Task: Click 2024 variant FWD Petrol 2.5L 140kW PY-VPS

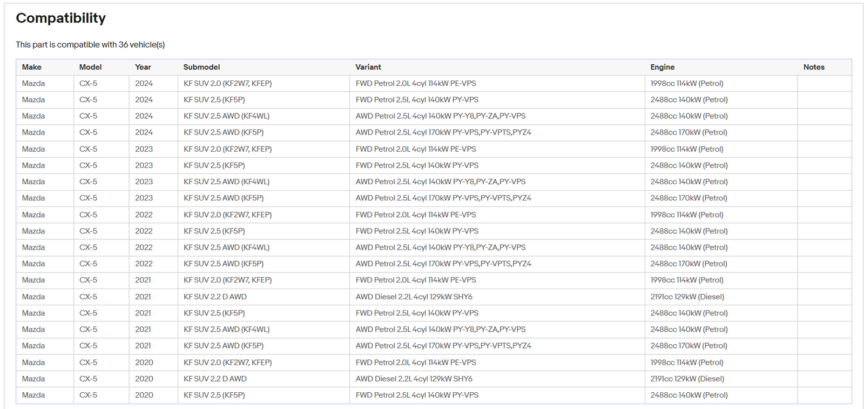Action: [417, 100]
